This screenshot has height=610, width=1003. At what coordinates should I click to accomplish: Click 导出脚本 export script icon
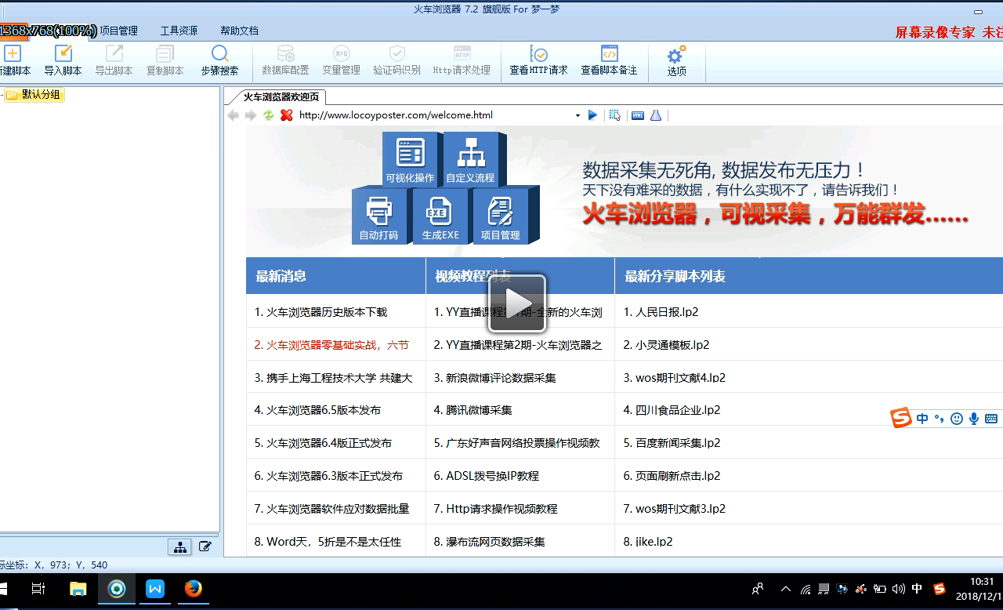coord(114,53)
